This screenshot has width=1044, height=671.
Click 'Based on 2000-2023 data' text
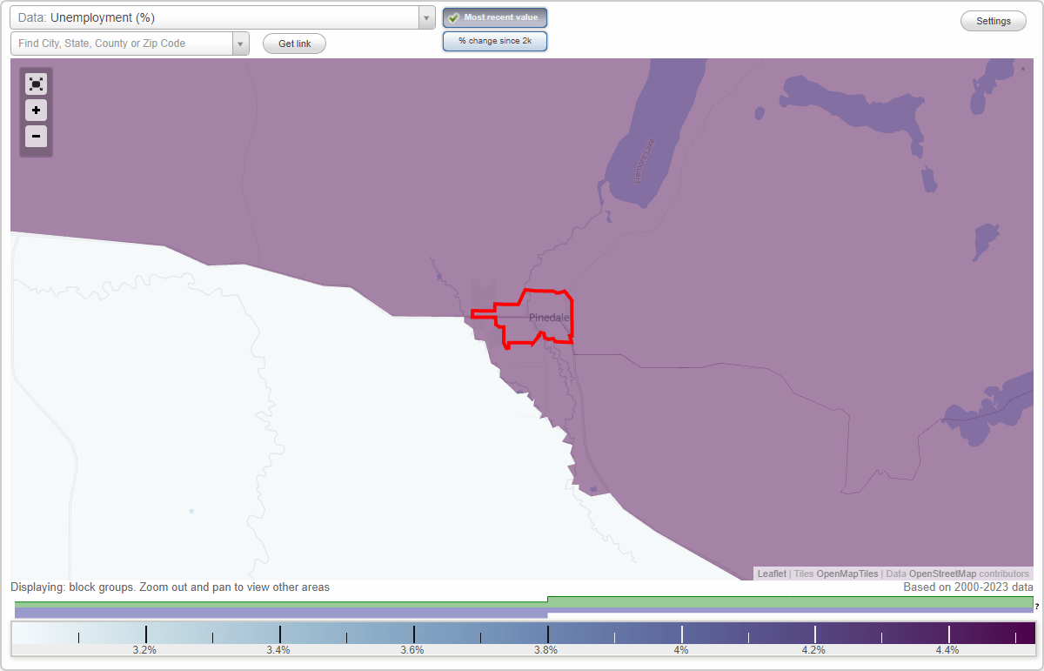pos(968,587)
